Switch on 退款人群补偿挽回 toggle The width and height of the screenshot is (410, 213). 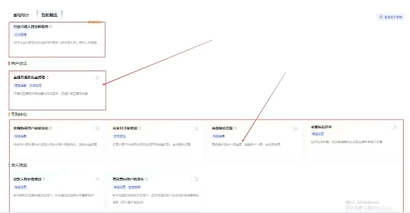coord(96,179)
